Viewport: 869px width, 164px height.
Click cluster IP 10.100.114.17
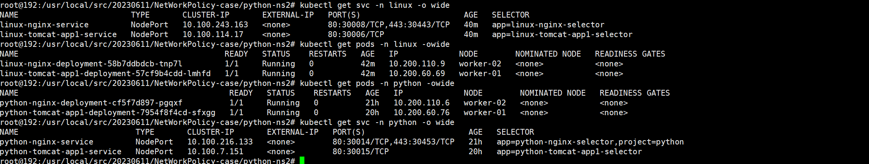coord(213,34)
